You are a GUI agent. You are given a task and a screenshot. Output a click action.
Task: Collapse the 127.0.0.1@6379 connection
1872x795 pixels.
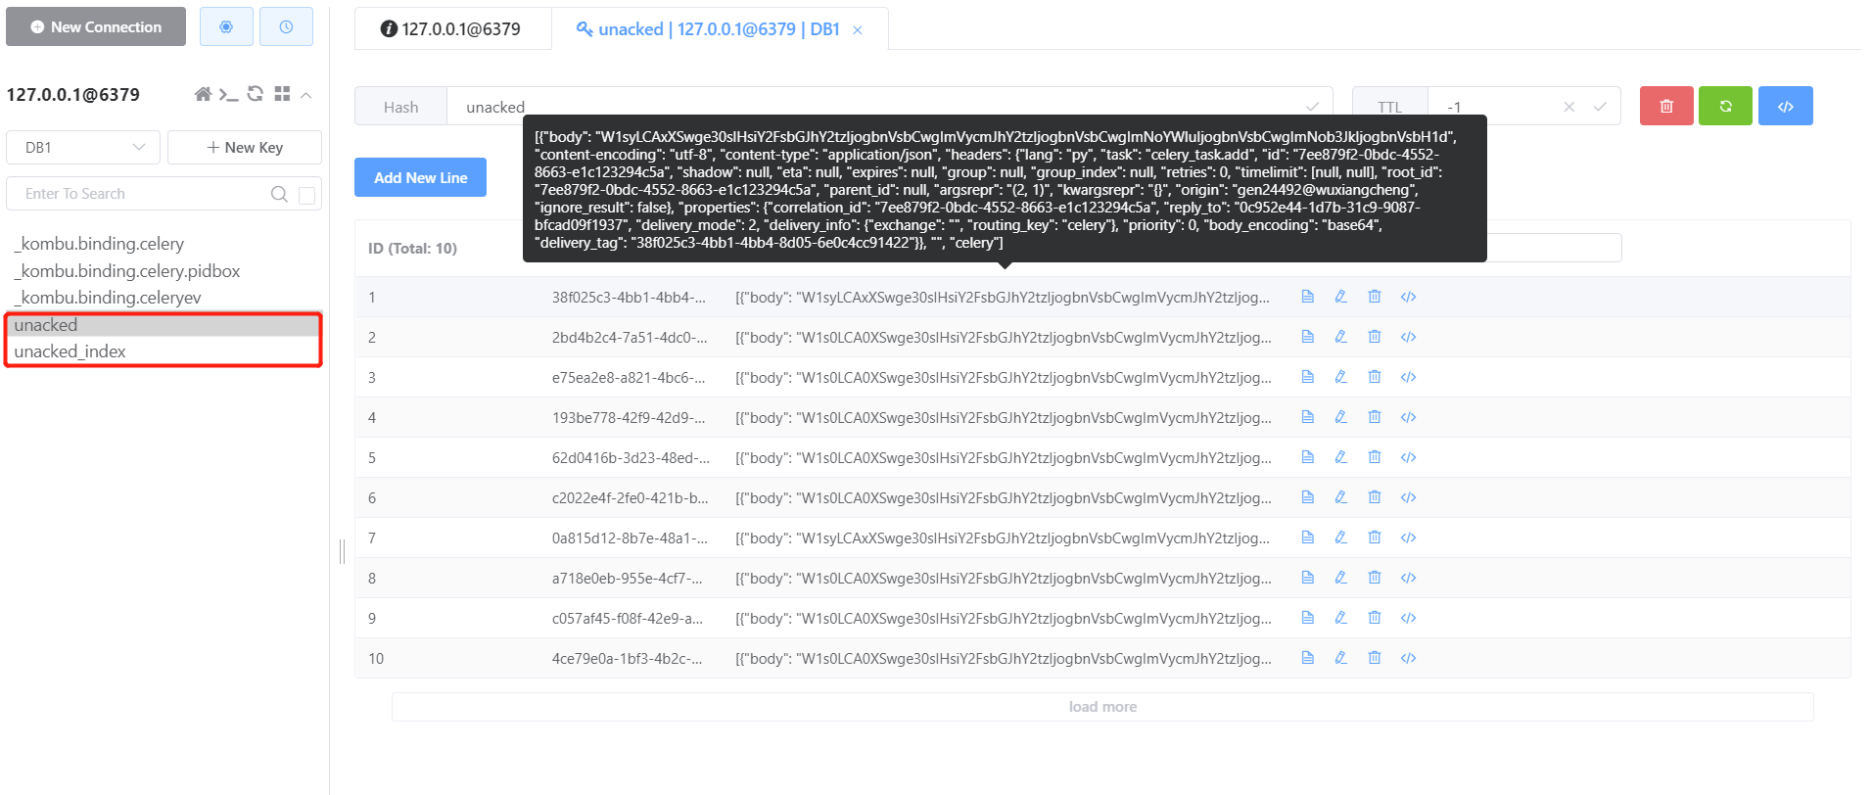coord(305,95)
